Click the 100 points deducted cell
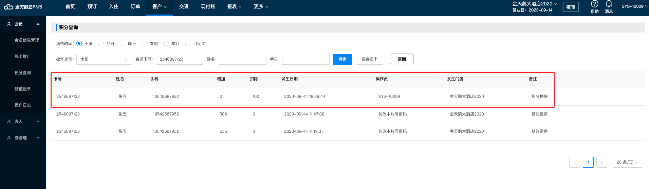The image size is (649, 189). [x=256, y=97]
